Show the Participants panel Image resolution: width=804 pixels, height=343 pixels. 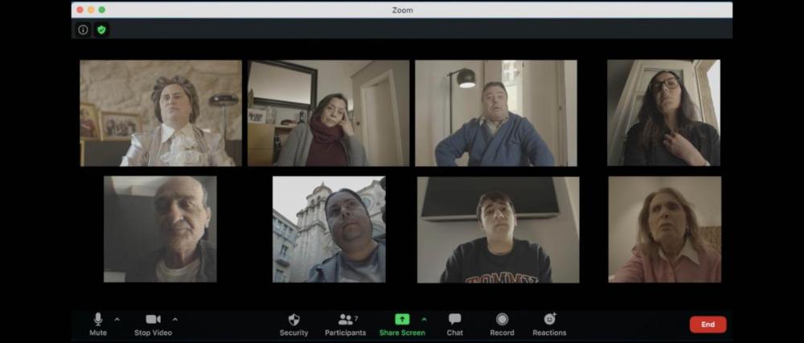point(346,325)
